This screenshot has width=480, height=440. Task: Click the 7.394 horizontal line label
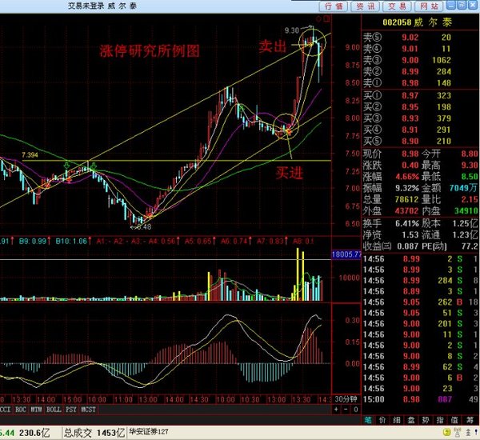tap(30, 155)
